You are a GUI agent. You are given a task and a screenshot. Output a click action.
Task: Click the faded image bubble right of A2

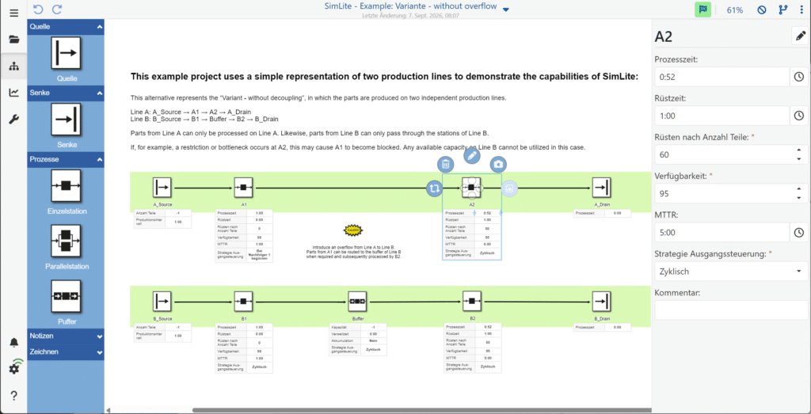(509, 188)
